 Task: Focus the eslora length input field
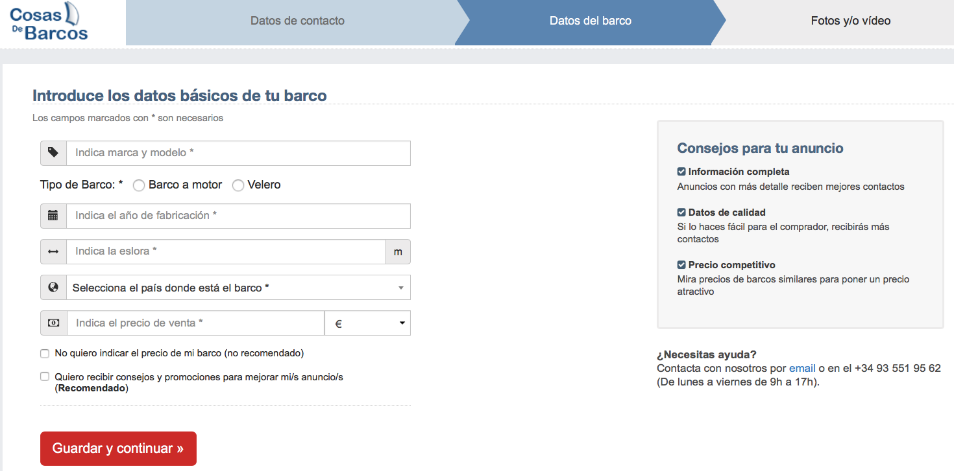[226, 251]
